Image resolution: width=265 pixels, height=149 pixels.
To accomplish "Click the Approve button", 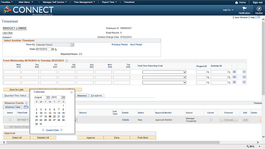I will [91, 138].
